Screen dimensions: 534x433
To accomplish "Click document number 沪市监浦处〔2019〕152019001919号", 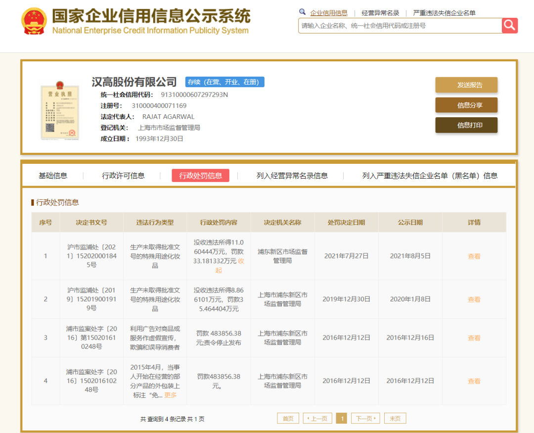I will coord(91,299).
